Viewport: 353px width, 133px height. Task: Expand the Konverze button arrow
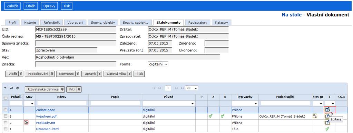pyautogui.click(x=78, y=74)
